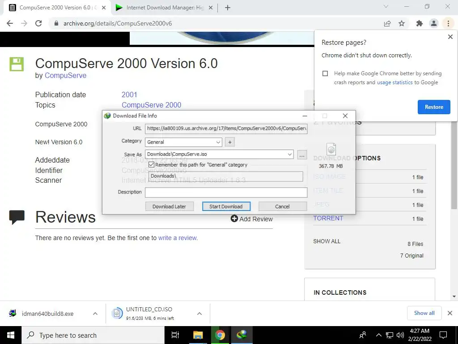Dismiss the Restore pages popup
Image resolution: width=458 pixels, height=344 pixels.
(450, 37)
